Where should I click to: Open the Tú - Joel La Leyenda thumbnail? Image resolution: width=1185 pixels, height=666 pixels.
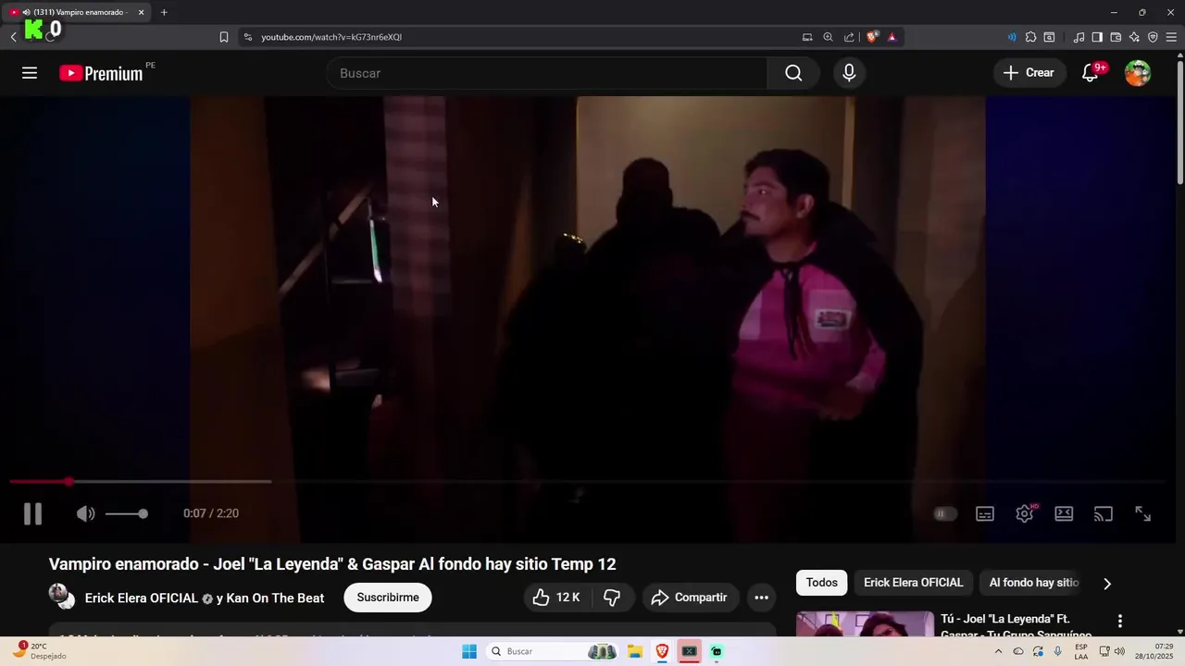point(866,624)
